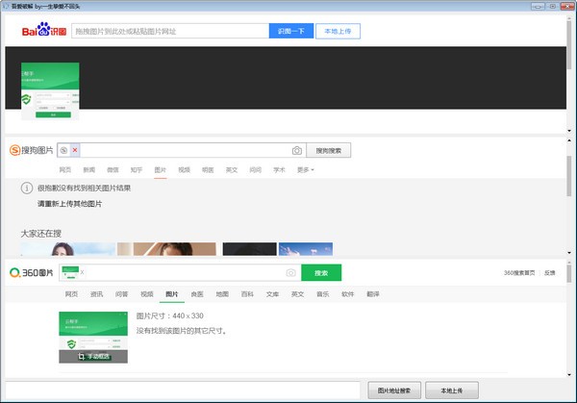
Task: Select the 360 良医 tab
Action: (x=197, y=294)
